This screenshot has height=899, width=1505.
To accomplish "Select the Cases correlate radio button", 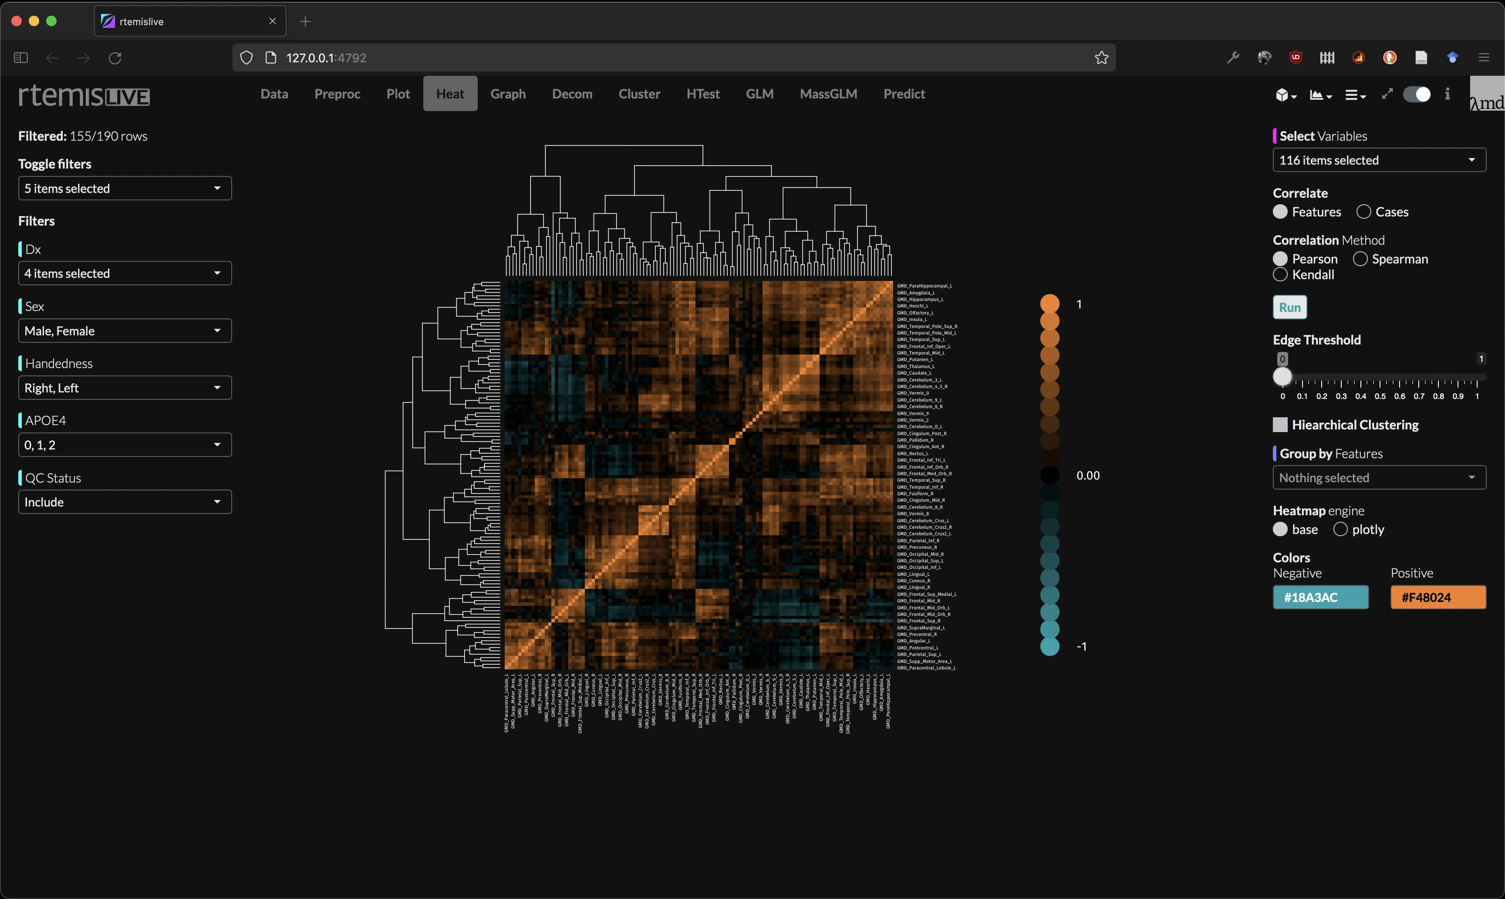I will tap(1363, 211).
